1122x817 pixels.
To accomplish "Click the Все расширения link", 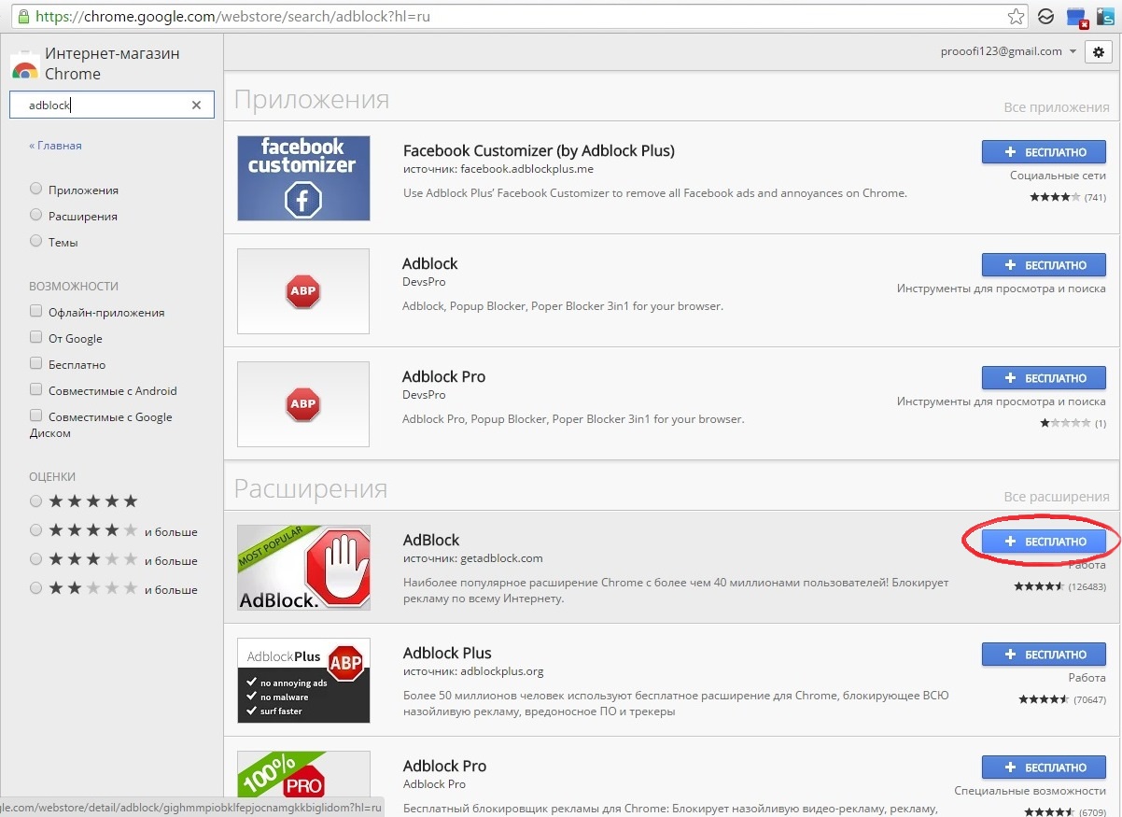I will click(1057, 497).
